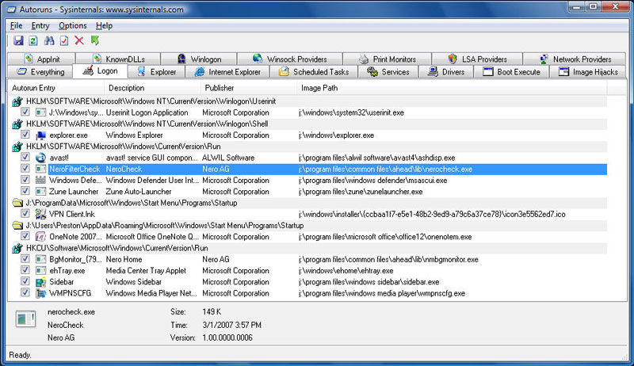This screenshot has width=634, height=366.
Task: Click the Image Path column header
Action: [319, 88]
